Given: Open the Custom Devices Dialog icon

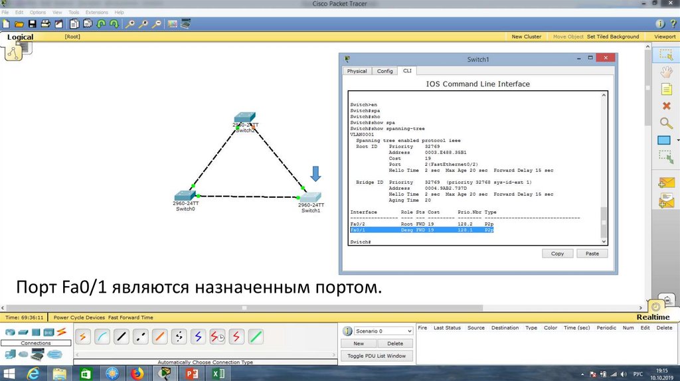Looking at the screenshot, I should click(186, 24).
